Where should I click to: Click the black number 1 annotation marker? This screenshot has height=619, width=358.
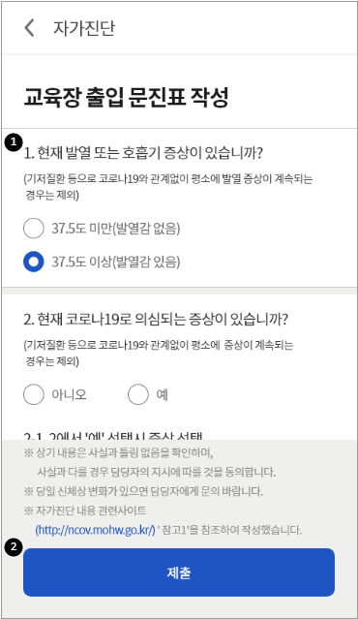(14, 142)
